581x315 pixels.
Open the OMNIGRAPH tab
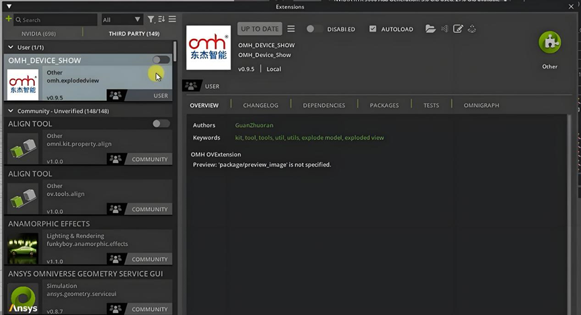(x=481, y=105)
